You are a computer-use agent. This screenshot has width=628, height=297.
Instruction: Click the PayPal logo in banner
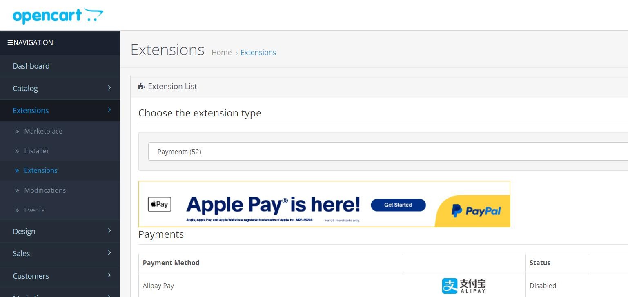(x=476, y=211)
